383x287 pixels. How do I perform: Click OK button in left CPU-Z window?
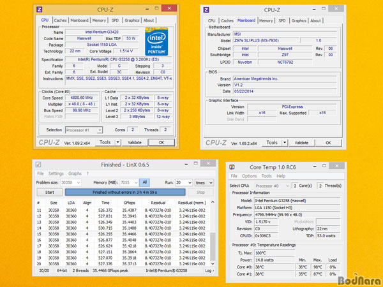pos(161,142)
